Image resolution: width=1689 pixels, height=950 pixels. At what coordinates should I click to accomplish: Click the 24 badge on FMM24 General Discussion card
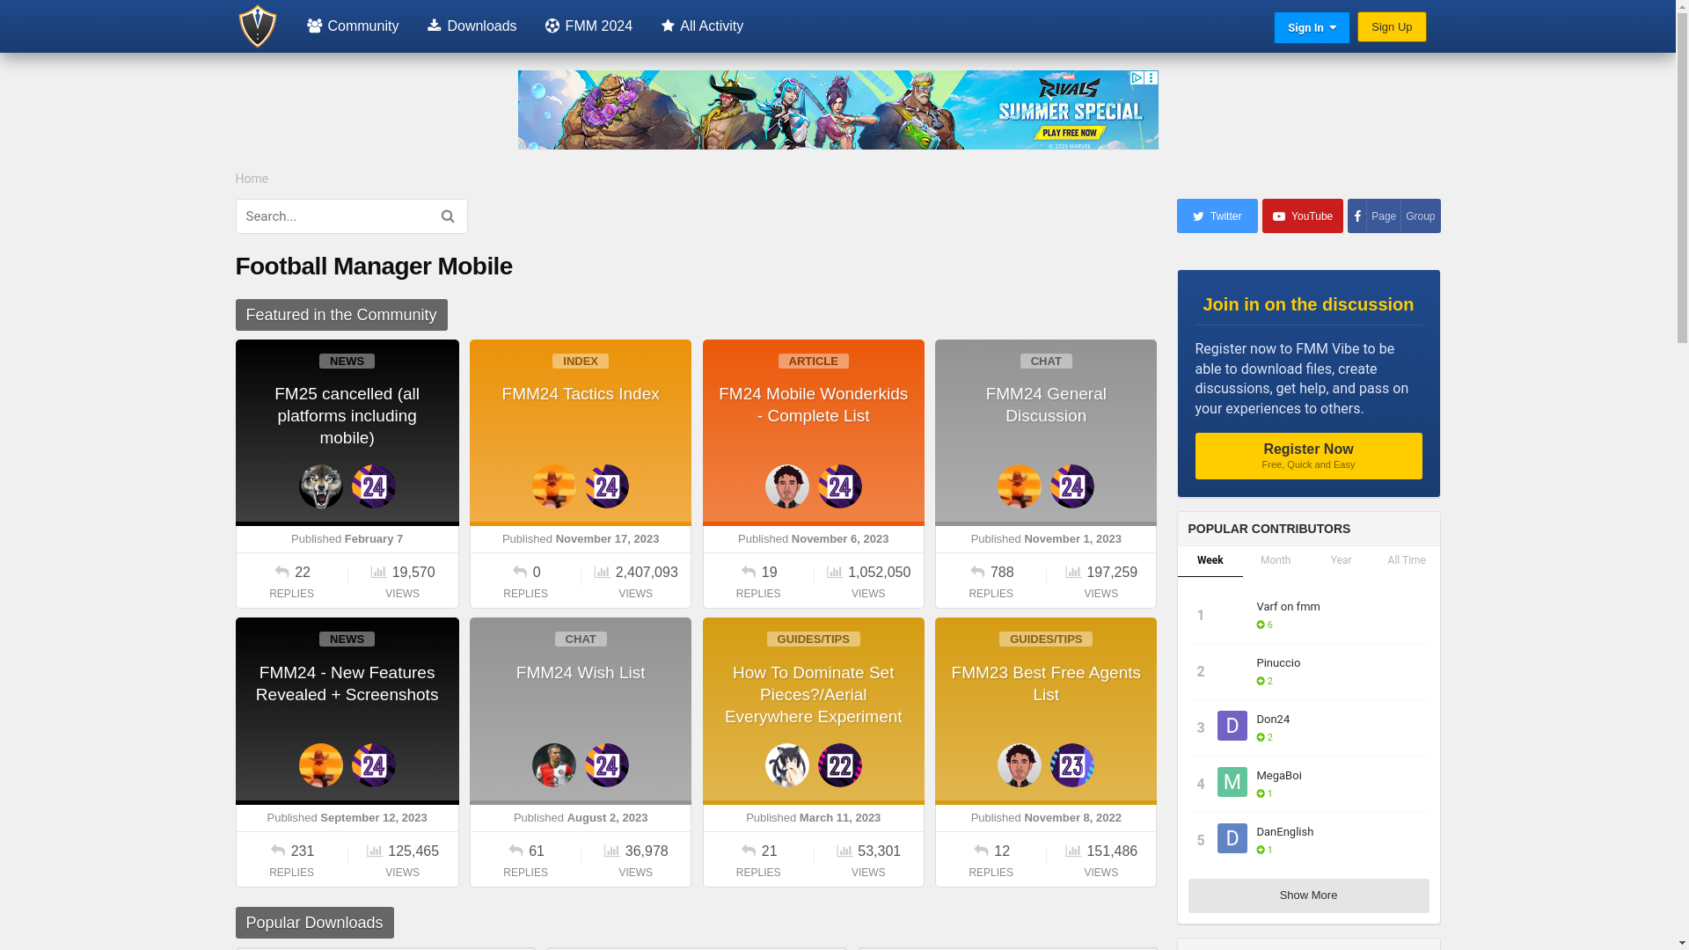pos(1072,486)
